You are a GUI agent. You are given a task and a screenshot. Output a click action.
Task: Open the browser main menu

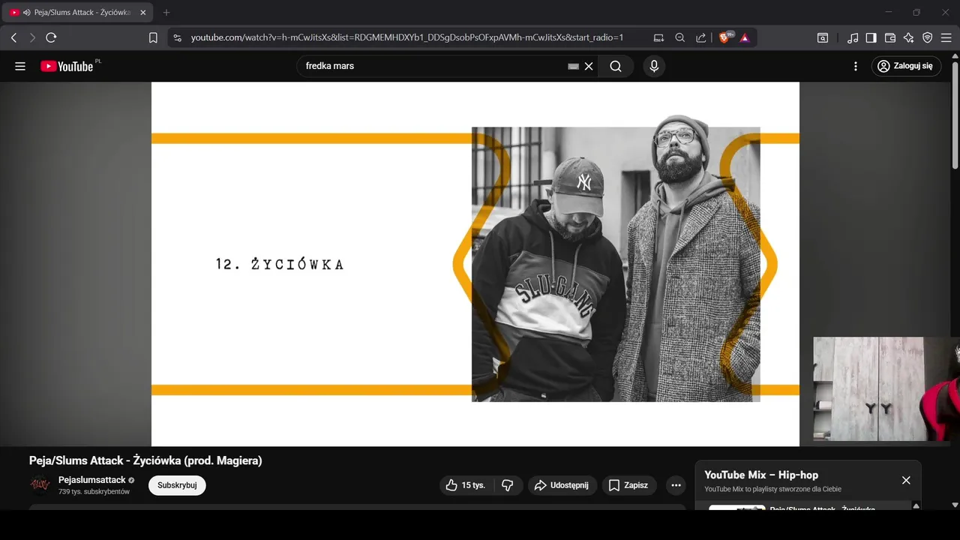(x=946, y=37)
